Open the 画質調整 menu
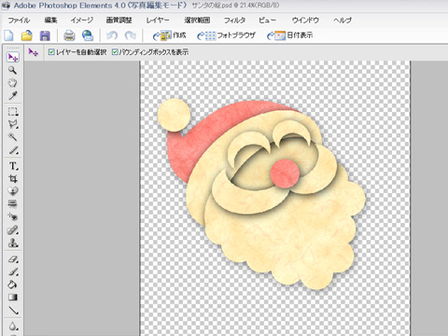Viewport: 448px width, 336px height. [119, 21]
